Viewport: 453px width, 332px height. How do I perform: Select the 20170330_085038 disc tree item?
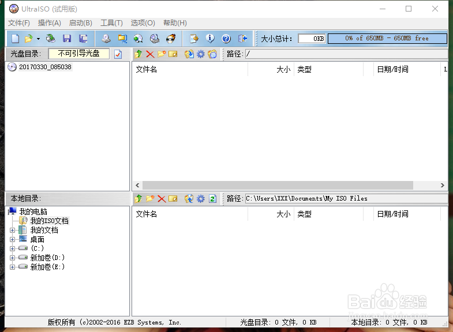pyautogui.click(x=45, y=67)
